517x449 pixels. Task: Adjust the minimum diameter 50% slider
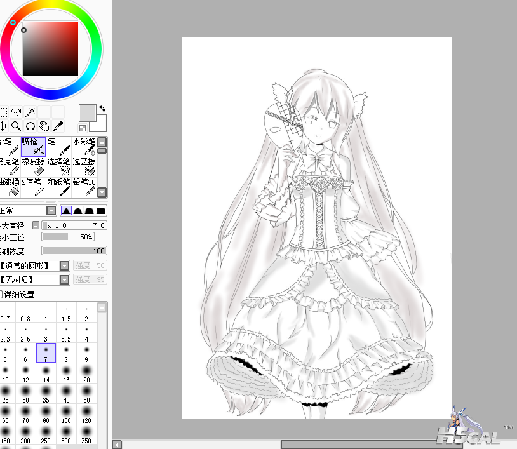[x=68, y=237]
